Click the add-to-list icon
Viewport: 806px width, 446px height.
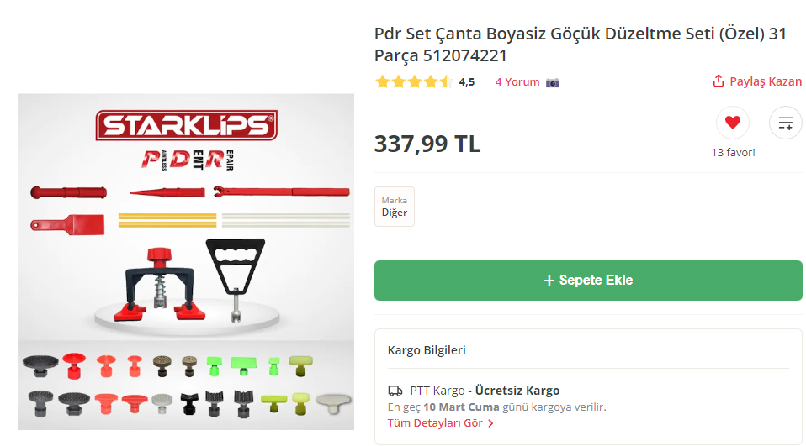pos(786,123)
